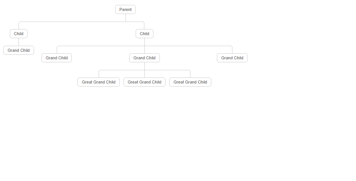Select the rightmost Grand Child node

click(x=232, y=58)
